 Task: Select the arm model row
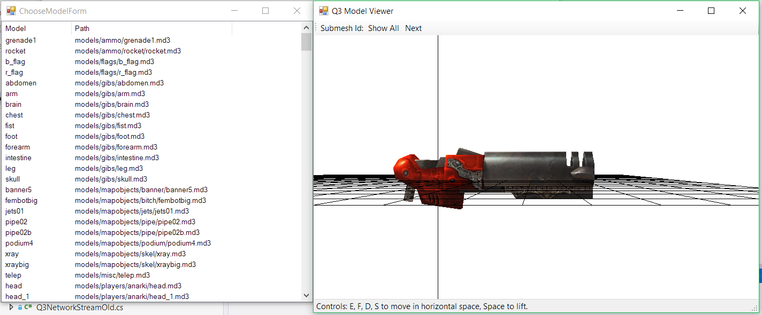[152, 93]
